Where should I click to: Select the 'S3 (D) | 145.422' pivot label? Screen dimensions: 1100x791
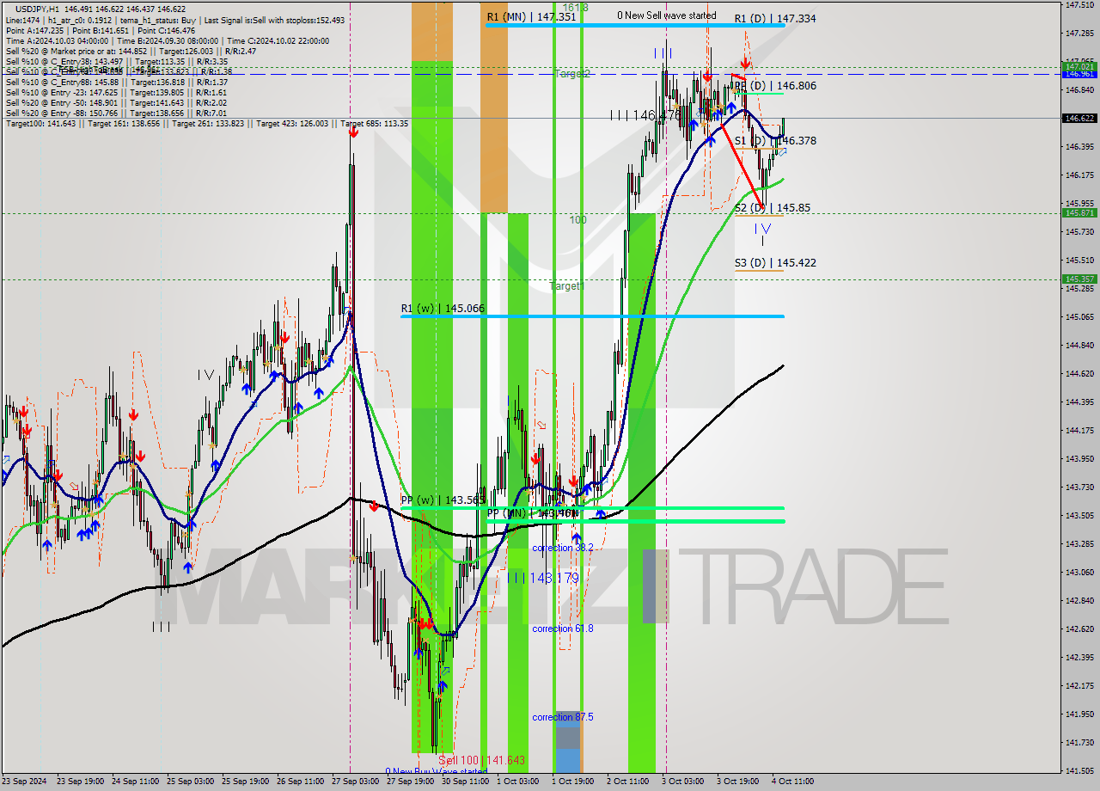click(775, 263)
